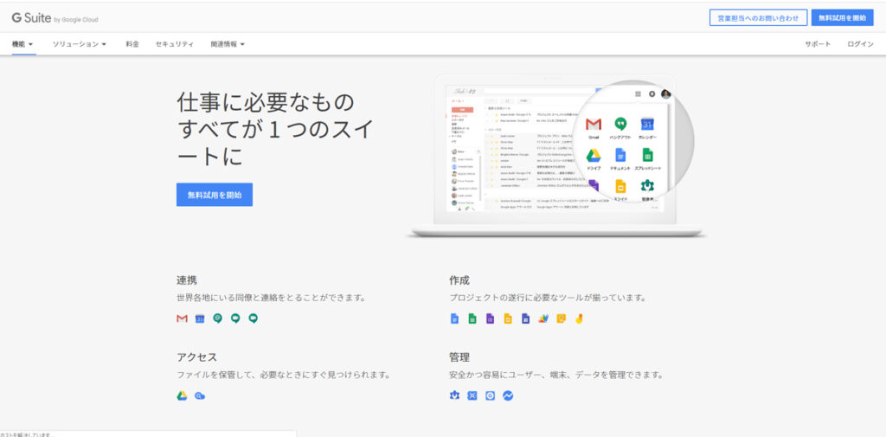Expand the 関連情報 dropdown menu
Screen dimensions: 886x437
coord(228,44)
